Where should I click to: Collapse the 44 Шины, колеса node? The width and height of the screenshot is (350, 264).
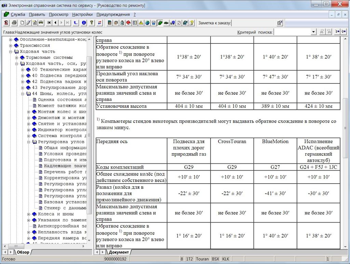click(23, 94)
